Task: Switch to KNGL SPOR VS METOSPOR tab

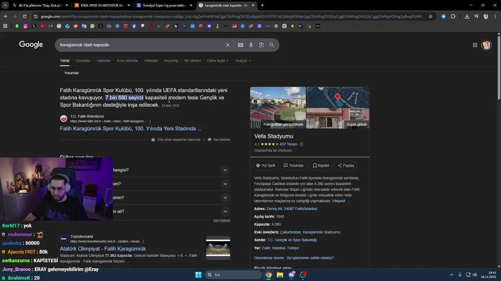Action: pyautogui.click(x=102, y=5)
